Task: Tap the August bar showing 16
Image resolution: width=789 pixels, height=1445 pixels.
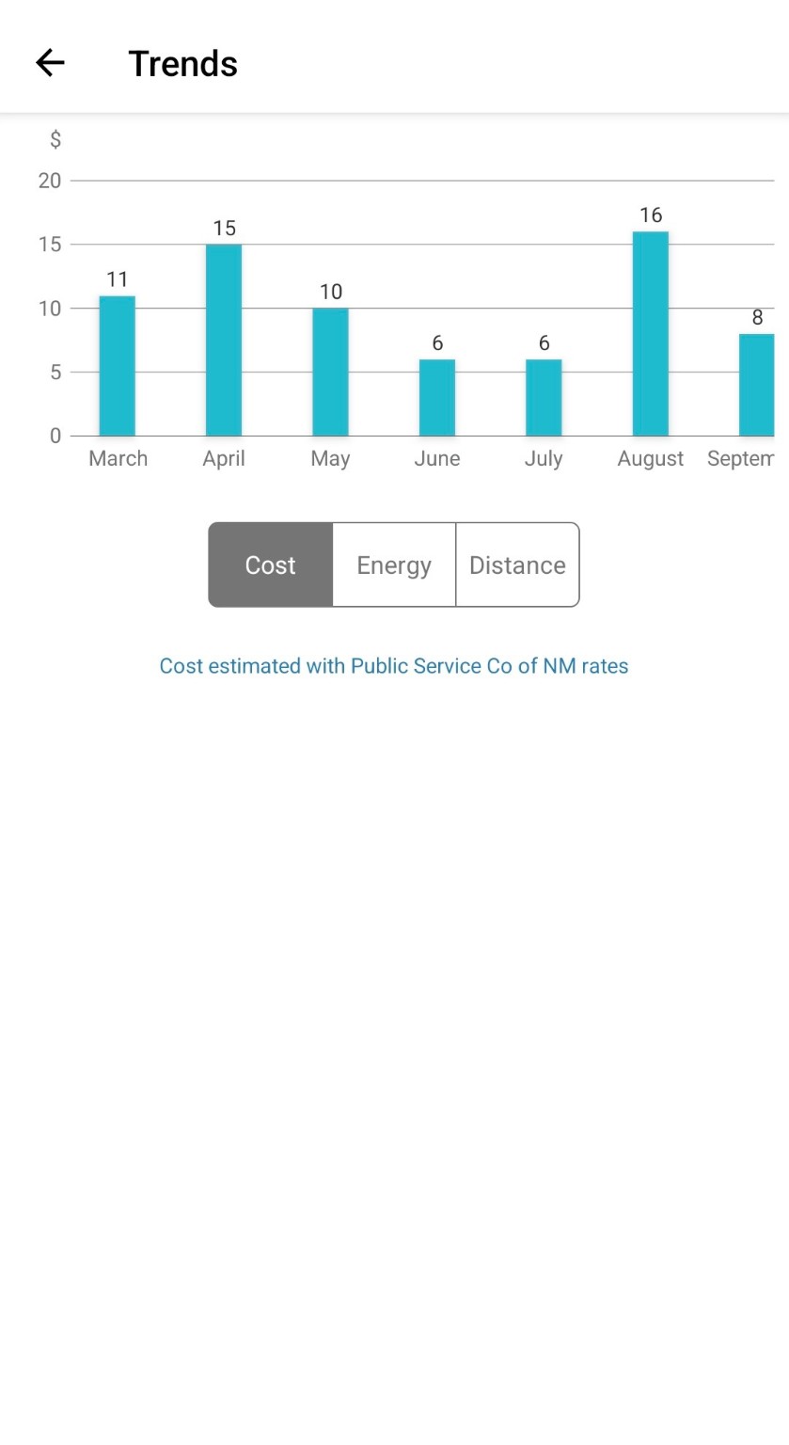Action: (x=651, y=334)
